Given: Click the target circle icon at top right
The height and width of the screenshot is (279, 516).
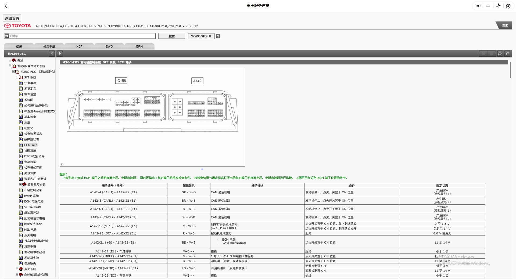Looking at the screenshot, I should click(508, 6).
